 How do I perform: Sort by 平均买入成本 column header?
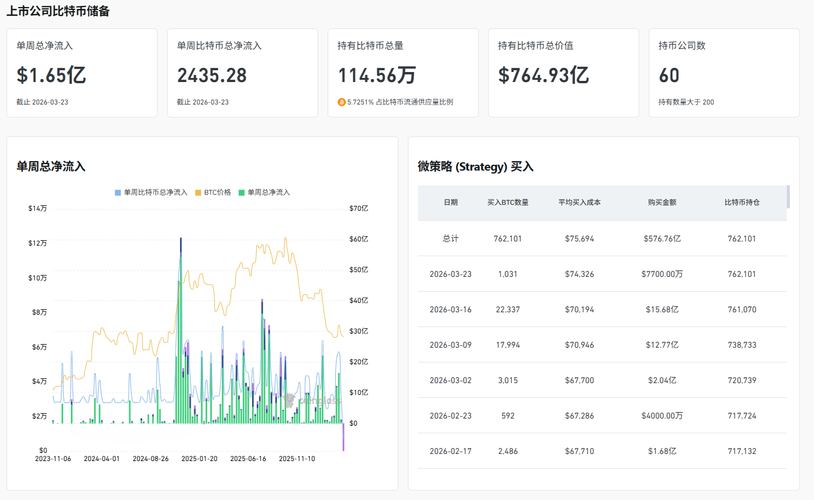click(x=579, y=202)
